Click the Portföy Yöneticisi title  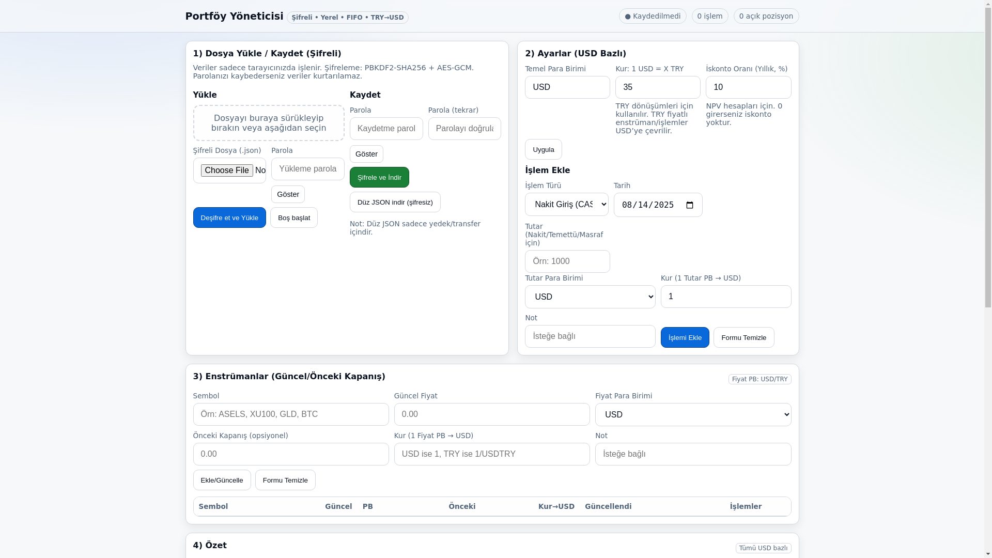[x=234, y=16]
